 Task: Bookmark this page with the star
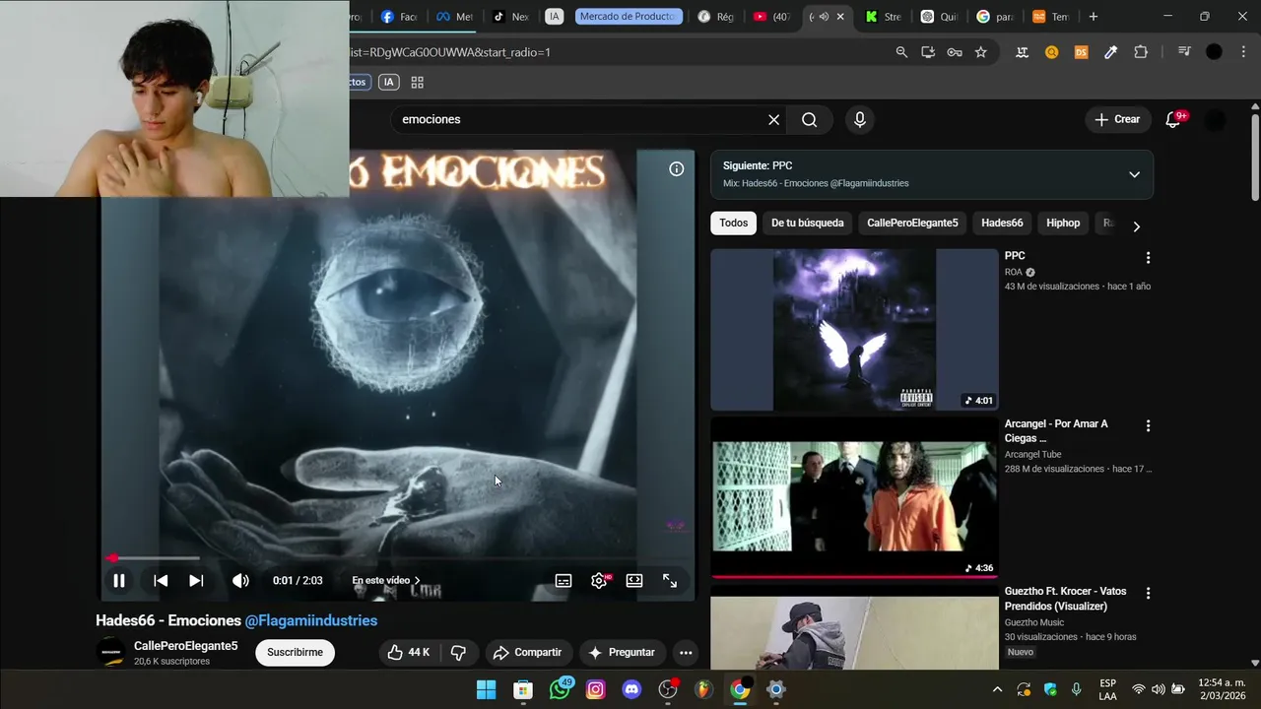point(981,52)
